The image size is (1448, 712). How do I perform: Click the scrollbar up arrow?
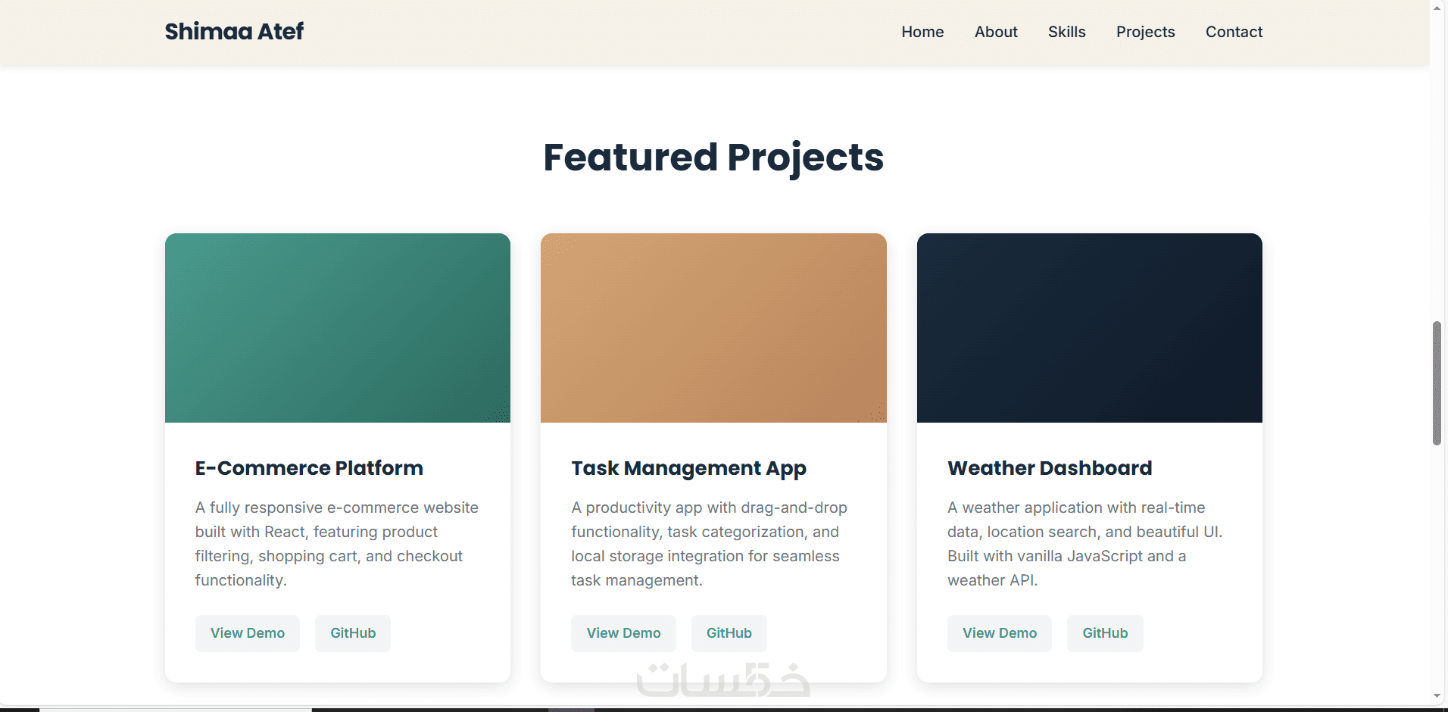(x=1437, y=7)
